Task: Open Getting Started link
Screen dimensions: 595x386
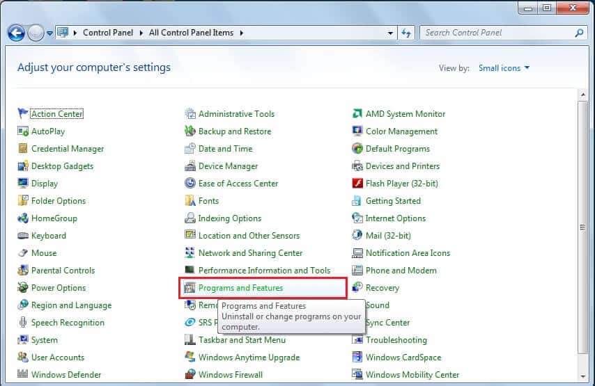Action: coord(393,201)
